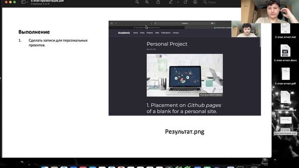The image size is (299, 168).
Task: Open '5 этап отчет.md' on the desktop
Action: coord(285,31)
